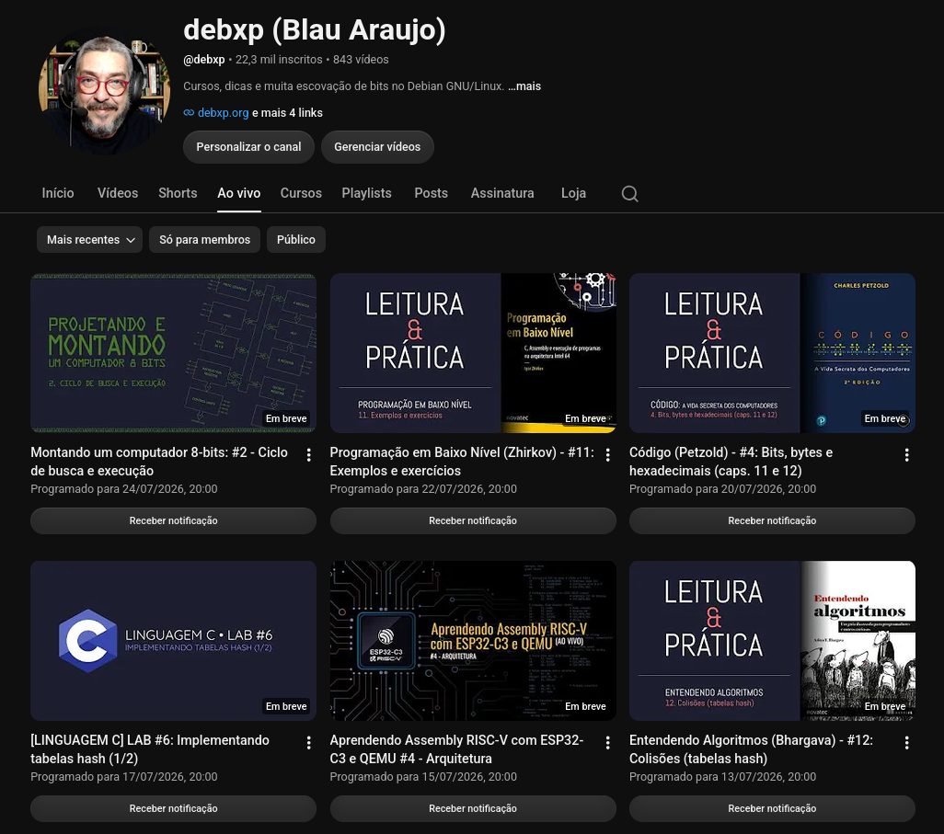
Task: Open the Cursos tab
Action: click(x=301, y=193)
